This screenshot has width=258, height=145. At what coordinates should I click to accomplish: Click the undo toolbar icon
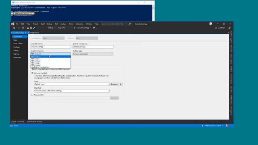pyautogui.click(x=38, y=28)
